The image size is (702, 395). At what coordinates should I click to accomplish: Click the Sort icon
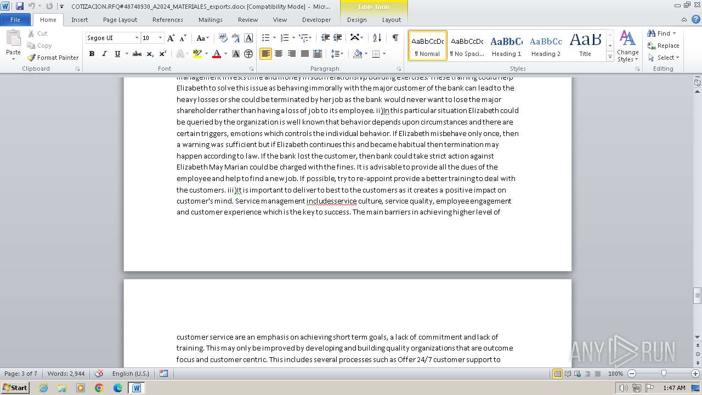pyautogui.click(x=377, y=38)
